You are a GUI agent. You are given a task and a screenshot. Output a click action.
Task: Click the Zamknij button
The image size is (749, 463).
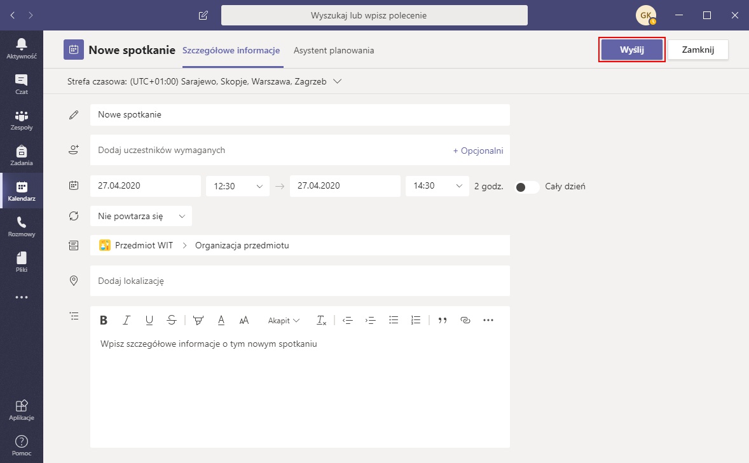tap(698, 50)
